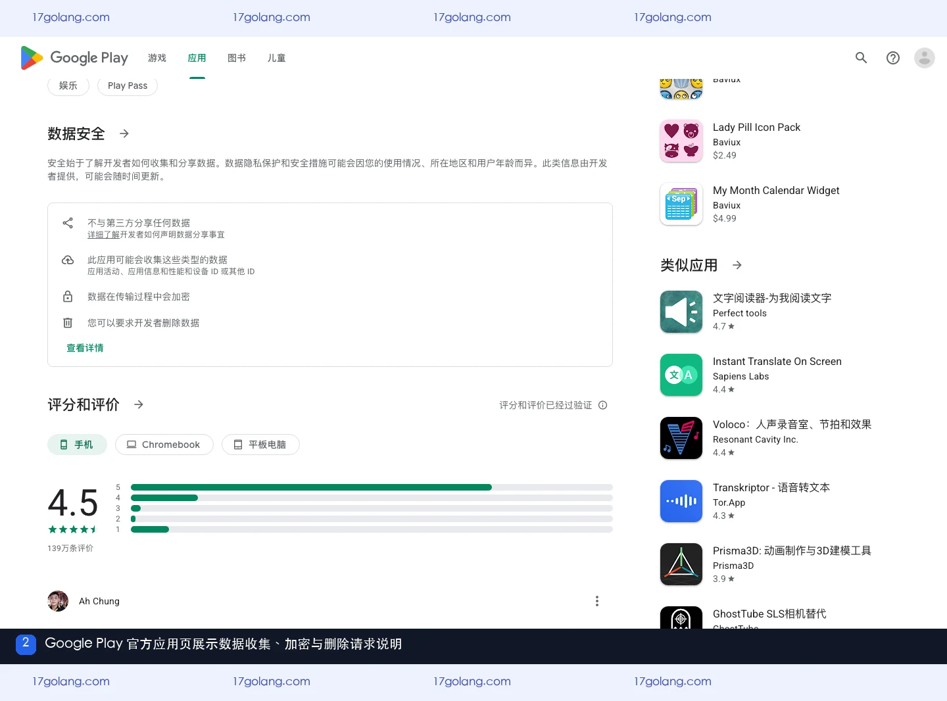947x701 pixels.
Task: Click the 139万条评价 count text
Action: pyautogui.click(x=70, y=548)
